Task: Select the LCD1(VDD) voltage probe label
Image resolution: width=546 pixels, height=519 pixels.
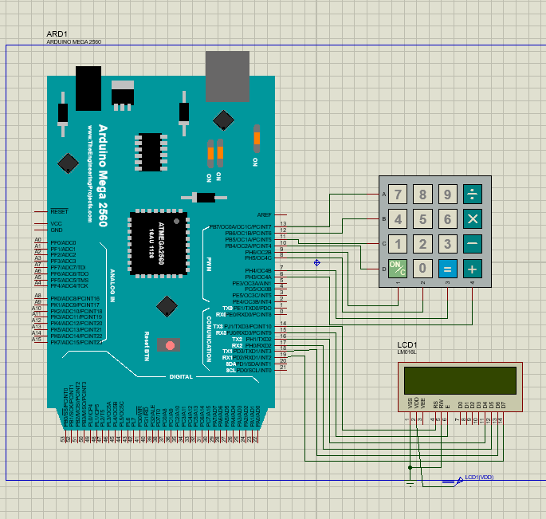Action: (x=480, y=477)
